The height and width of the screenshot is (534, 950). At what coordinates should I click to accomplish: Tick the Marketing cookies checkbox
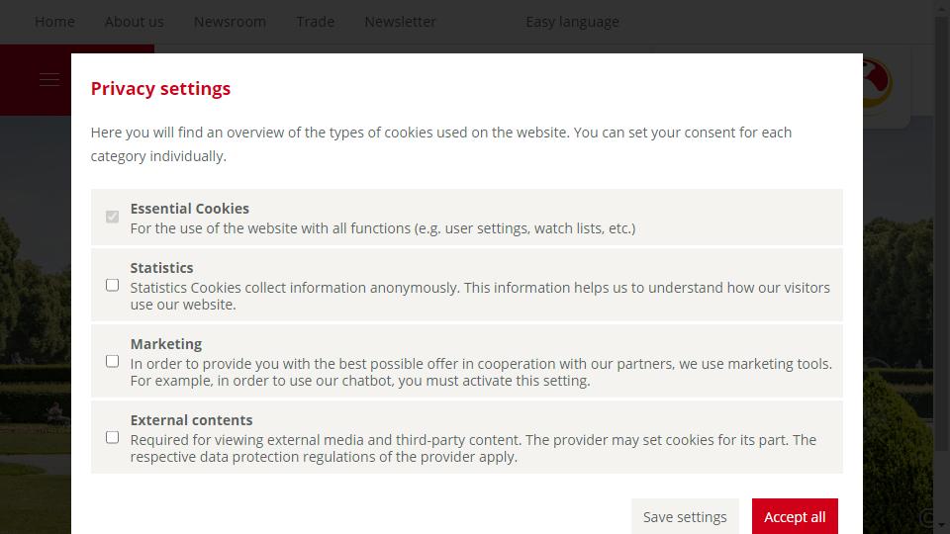112,362
